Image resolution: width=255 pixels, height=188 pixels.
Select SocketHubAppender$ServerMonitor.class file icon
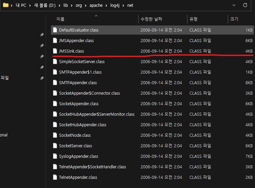tap(55, 114)
